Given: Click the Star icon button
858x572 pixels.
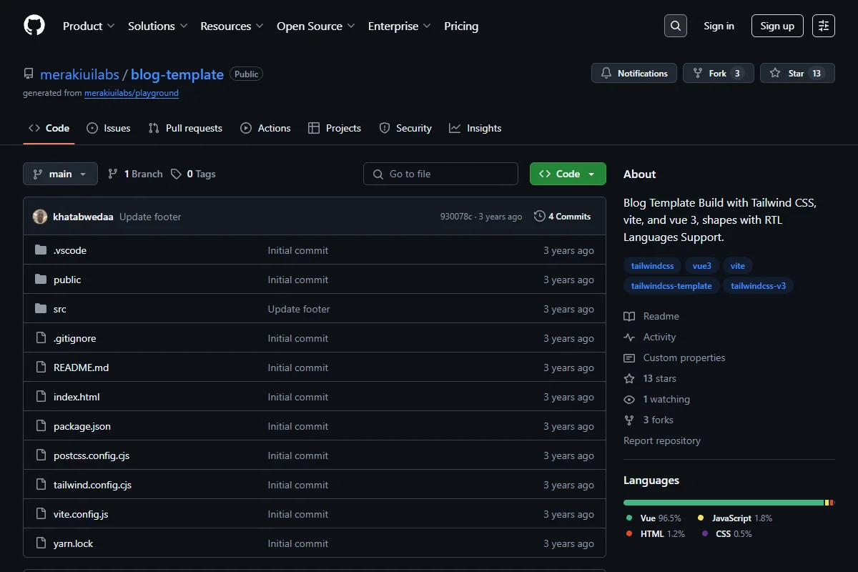Looking at the screenshot, I should coord(797,73).
